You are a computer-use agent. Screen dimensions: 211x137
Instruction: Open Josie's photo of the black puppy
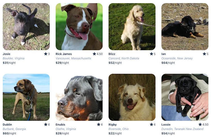tap(26, 27)
